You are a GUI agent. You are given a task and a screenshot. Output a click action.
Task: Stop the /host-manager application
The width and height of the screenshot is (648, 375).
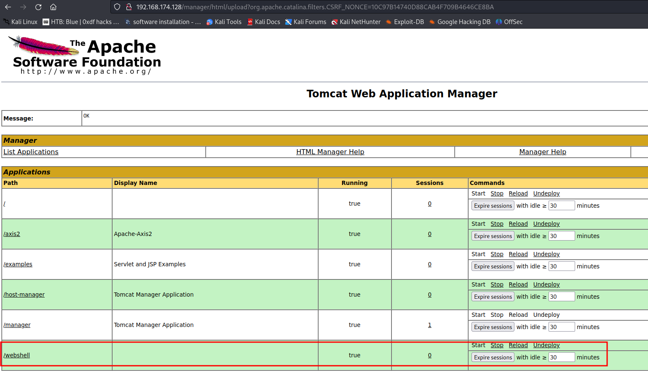click(497, 284)
